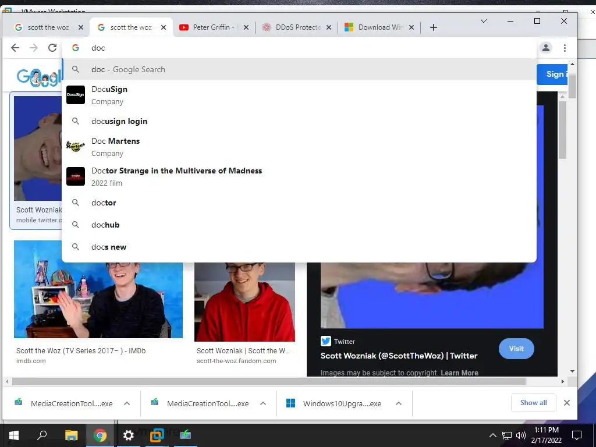This screenshot has height=447, width=596.
Task: Close the Peter Griffin YouTube tab
Action: (246, 27)
